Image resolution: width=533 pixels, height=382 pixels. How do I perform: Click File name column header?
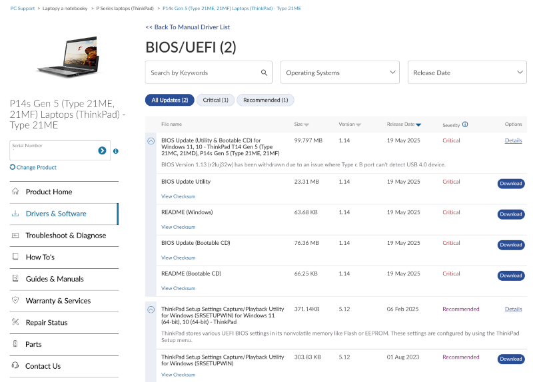click(x=171, y=124)
